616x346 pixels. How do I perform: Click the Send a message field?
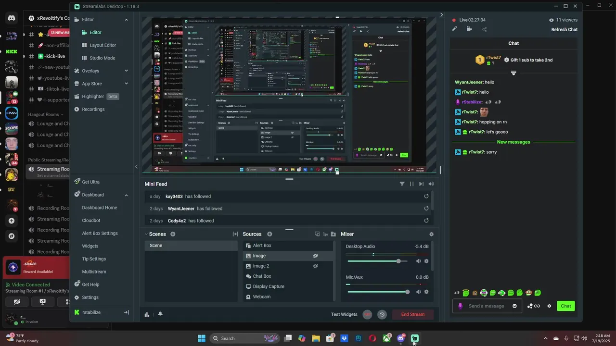[x=487, y=306]
